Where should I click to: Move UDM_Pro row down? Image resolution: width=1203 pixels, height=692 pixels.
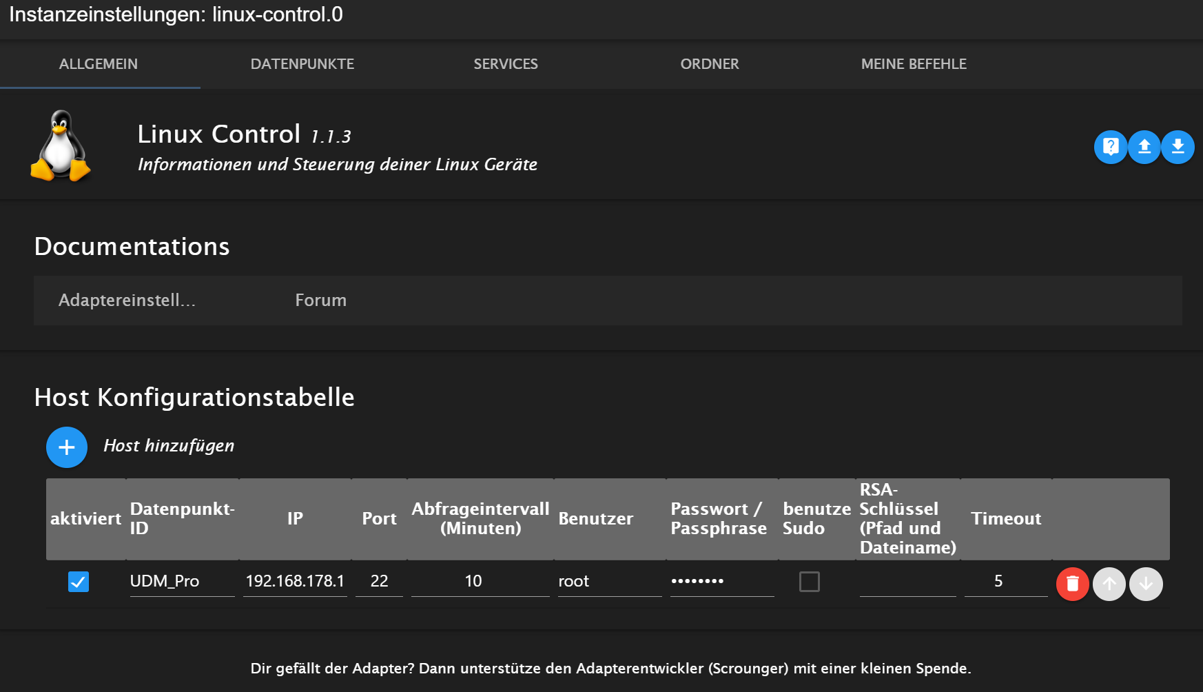coord(1146,584)
